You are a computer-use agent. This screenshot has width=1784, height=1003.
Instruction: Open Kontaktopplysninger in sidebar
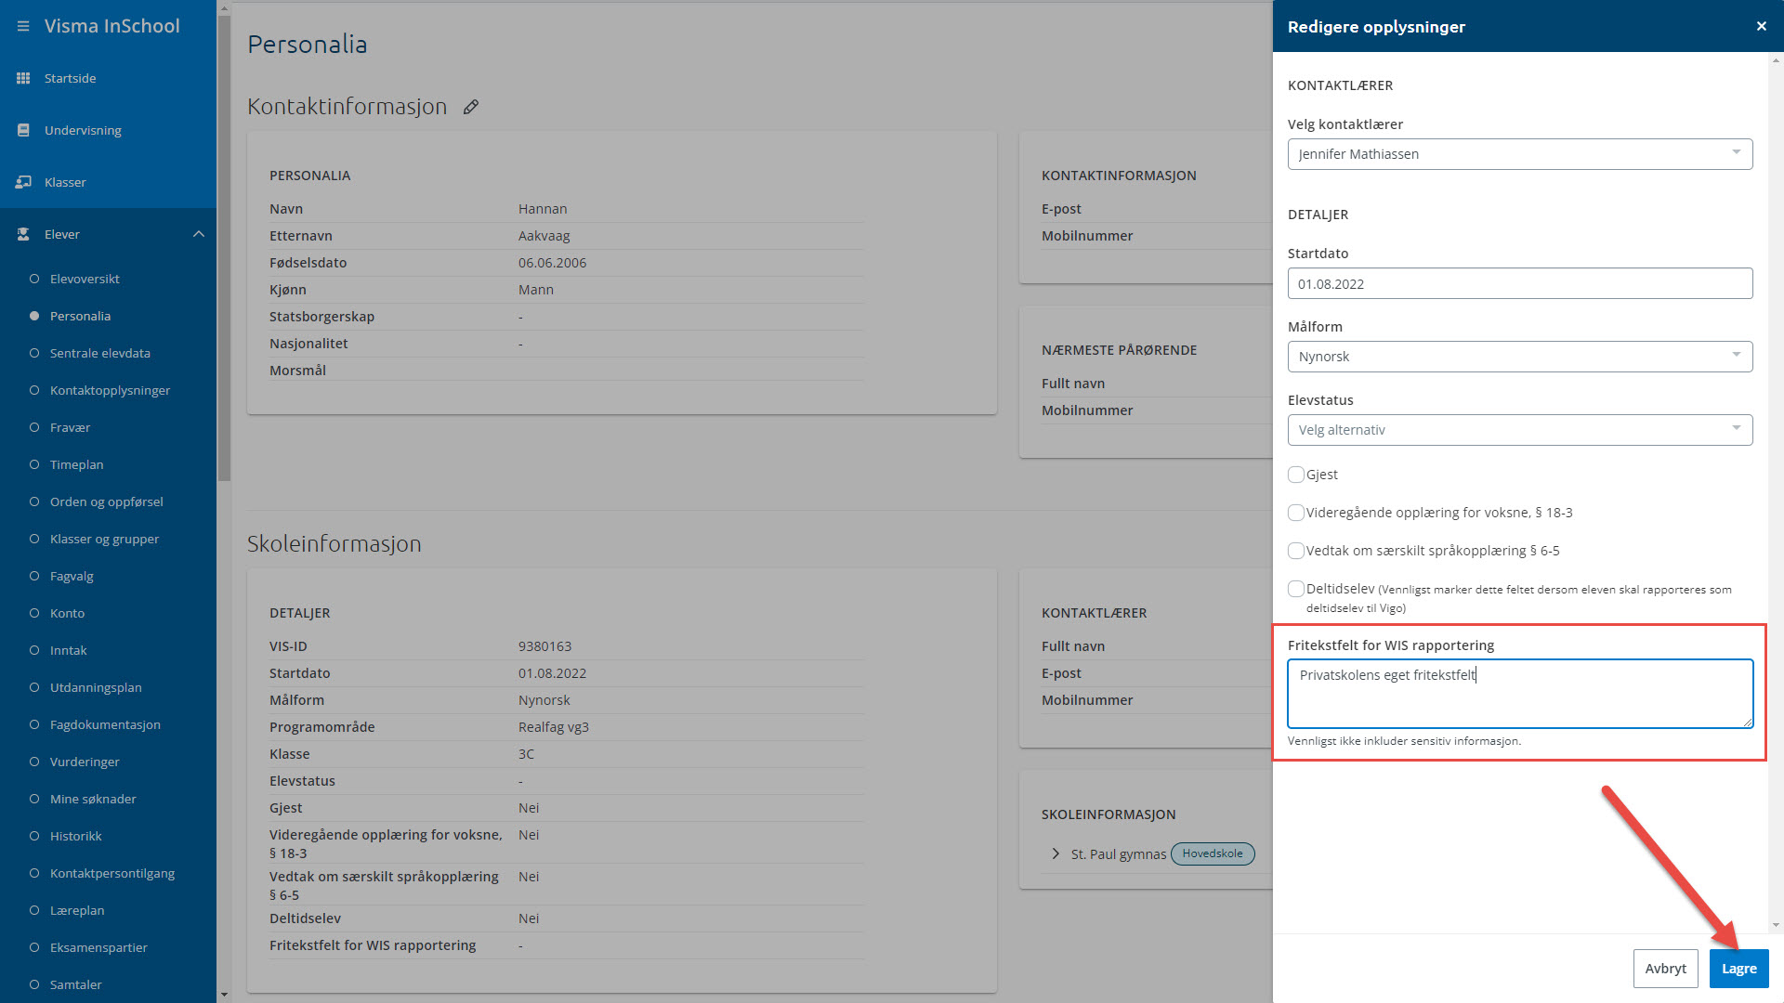tap(110, 390)
